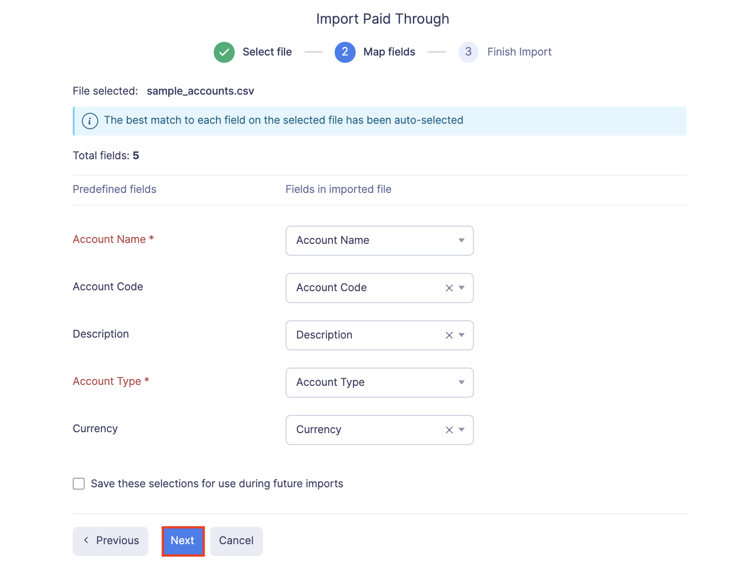Click the green checkmark on the Select file step
754x566 pixels.
pyautogui.click(x=224, y=52)
